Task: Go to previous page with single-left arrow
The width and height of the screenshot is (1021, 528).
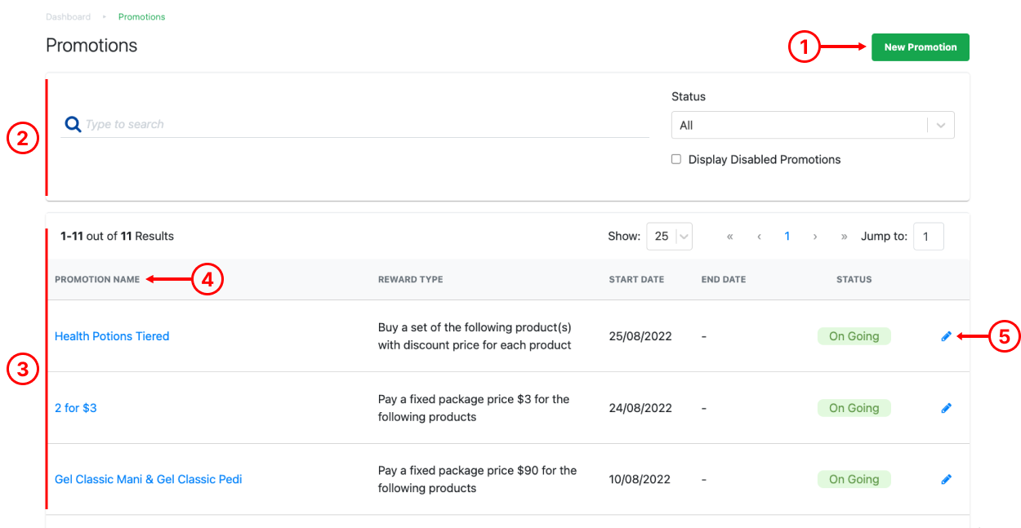Action: point(759,237)
